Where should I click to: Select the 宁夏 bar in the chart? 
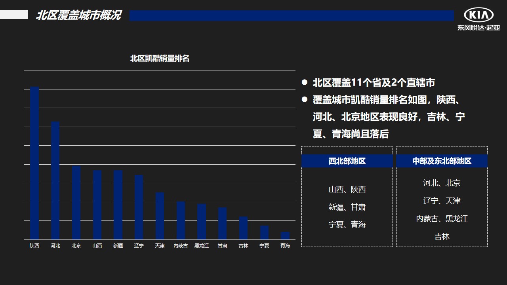pos(264,233)
